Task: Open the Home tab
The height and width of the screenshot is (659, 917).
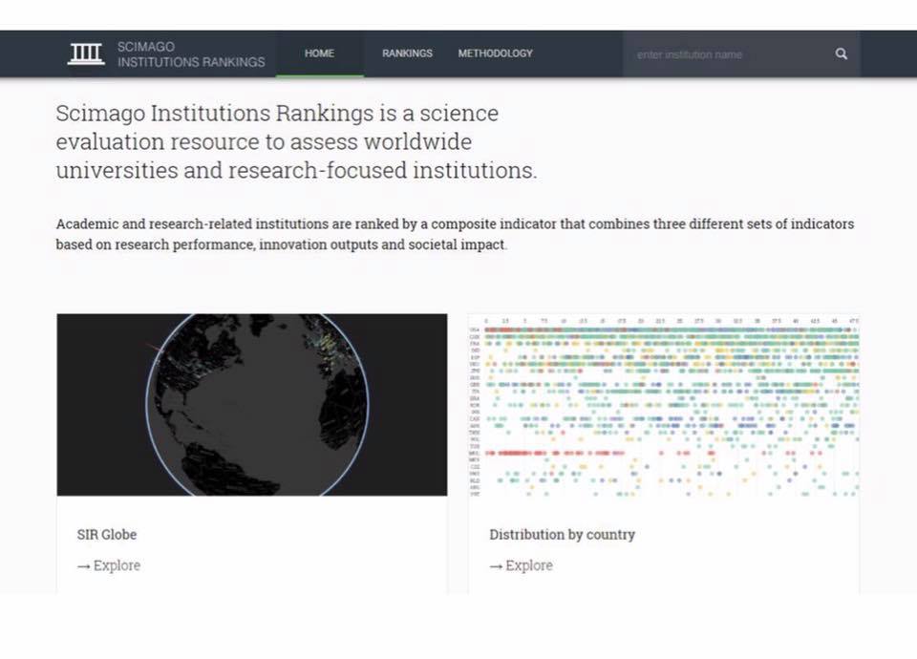Action: [319, 53]
